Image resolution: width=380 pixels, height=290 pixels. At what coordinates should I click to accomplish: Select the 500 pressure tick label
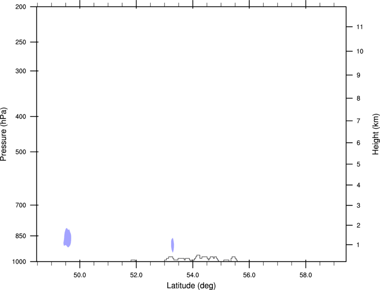point(21,152)
